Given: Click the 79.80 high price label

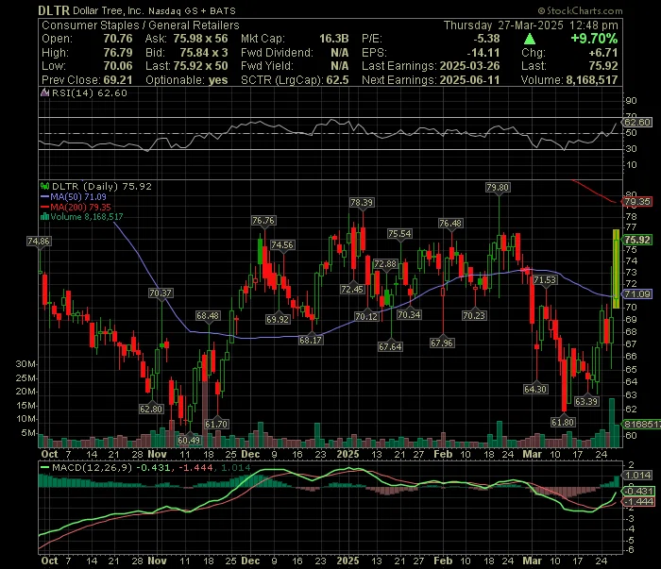Looking at the screenshot, I should [x=498, y=188].
